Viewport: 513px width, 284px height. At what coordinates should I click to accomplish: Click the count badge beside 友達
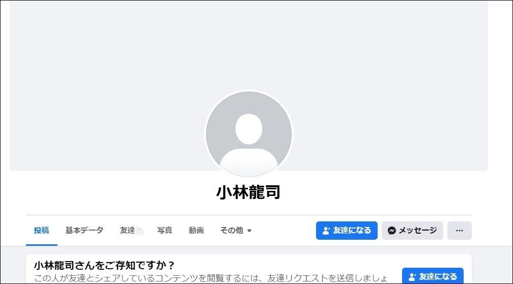(x=139, y=231)
